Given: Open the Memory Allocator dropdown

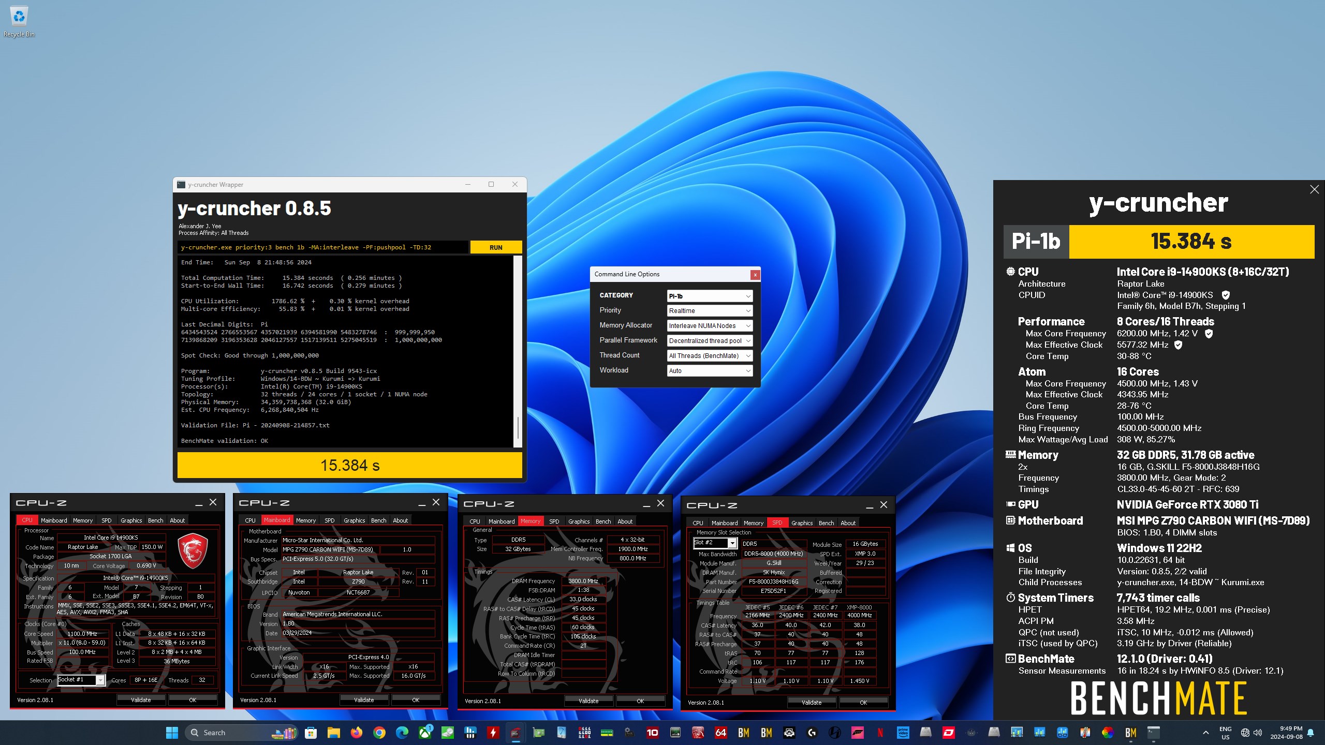Looking at the screenshot, I should point(710,325).
